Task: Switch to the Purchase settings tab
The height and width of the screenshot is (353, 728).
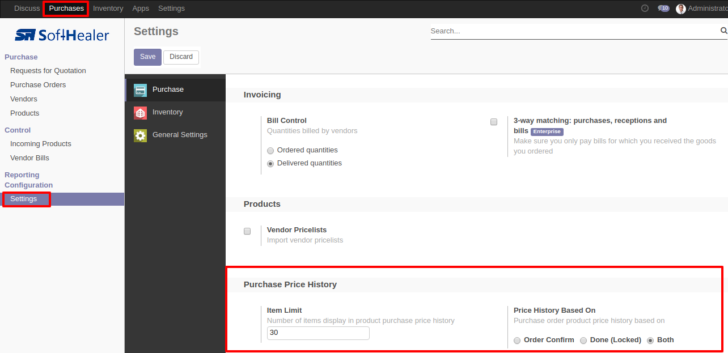Action: [175, 90]
